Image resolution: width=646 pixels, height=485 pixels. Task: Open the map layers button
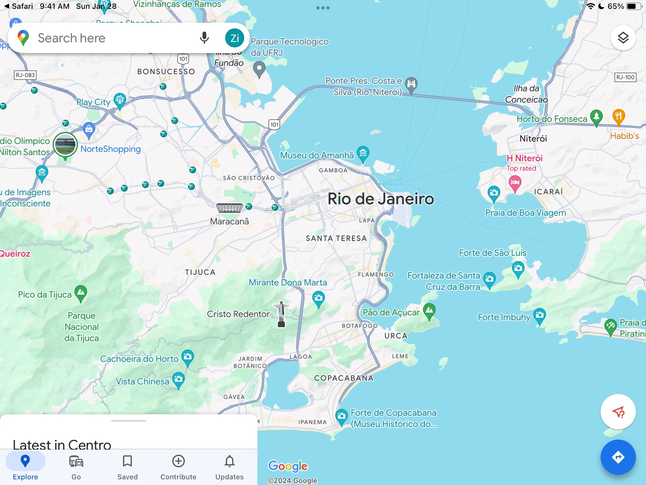pyautogui.click(x=623, y=38)
